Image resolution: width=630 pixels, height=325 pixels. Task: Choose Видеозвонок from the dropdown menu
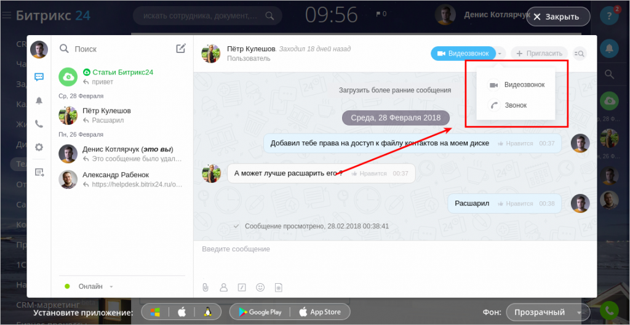tap(516, 85)
